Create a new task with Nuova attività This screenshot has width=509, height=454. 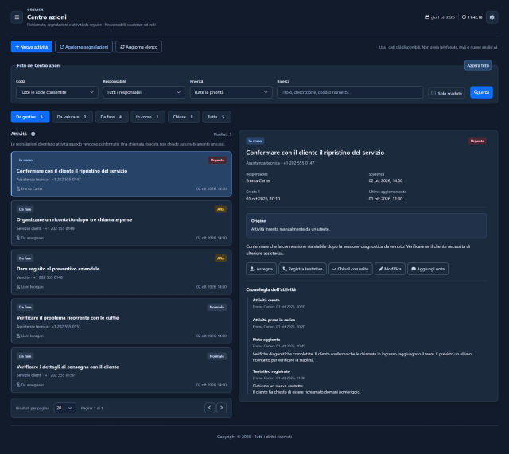click(32, 47)
